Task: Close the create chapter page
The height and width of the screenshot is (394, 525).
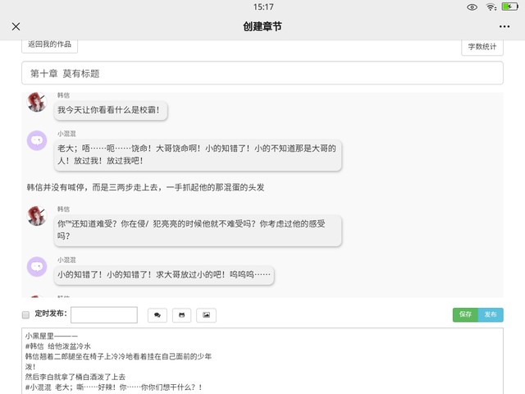Action: click(x=16, y=26)
